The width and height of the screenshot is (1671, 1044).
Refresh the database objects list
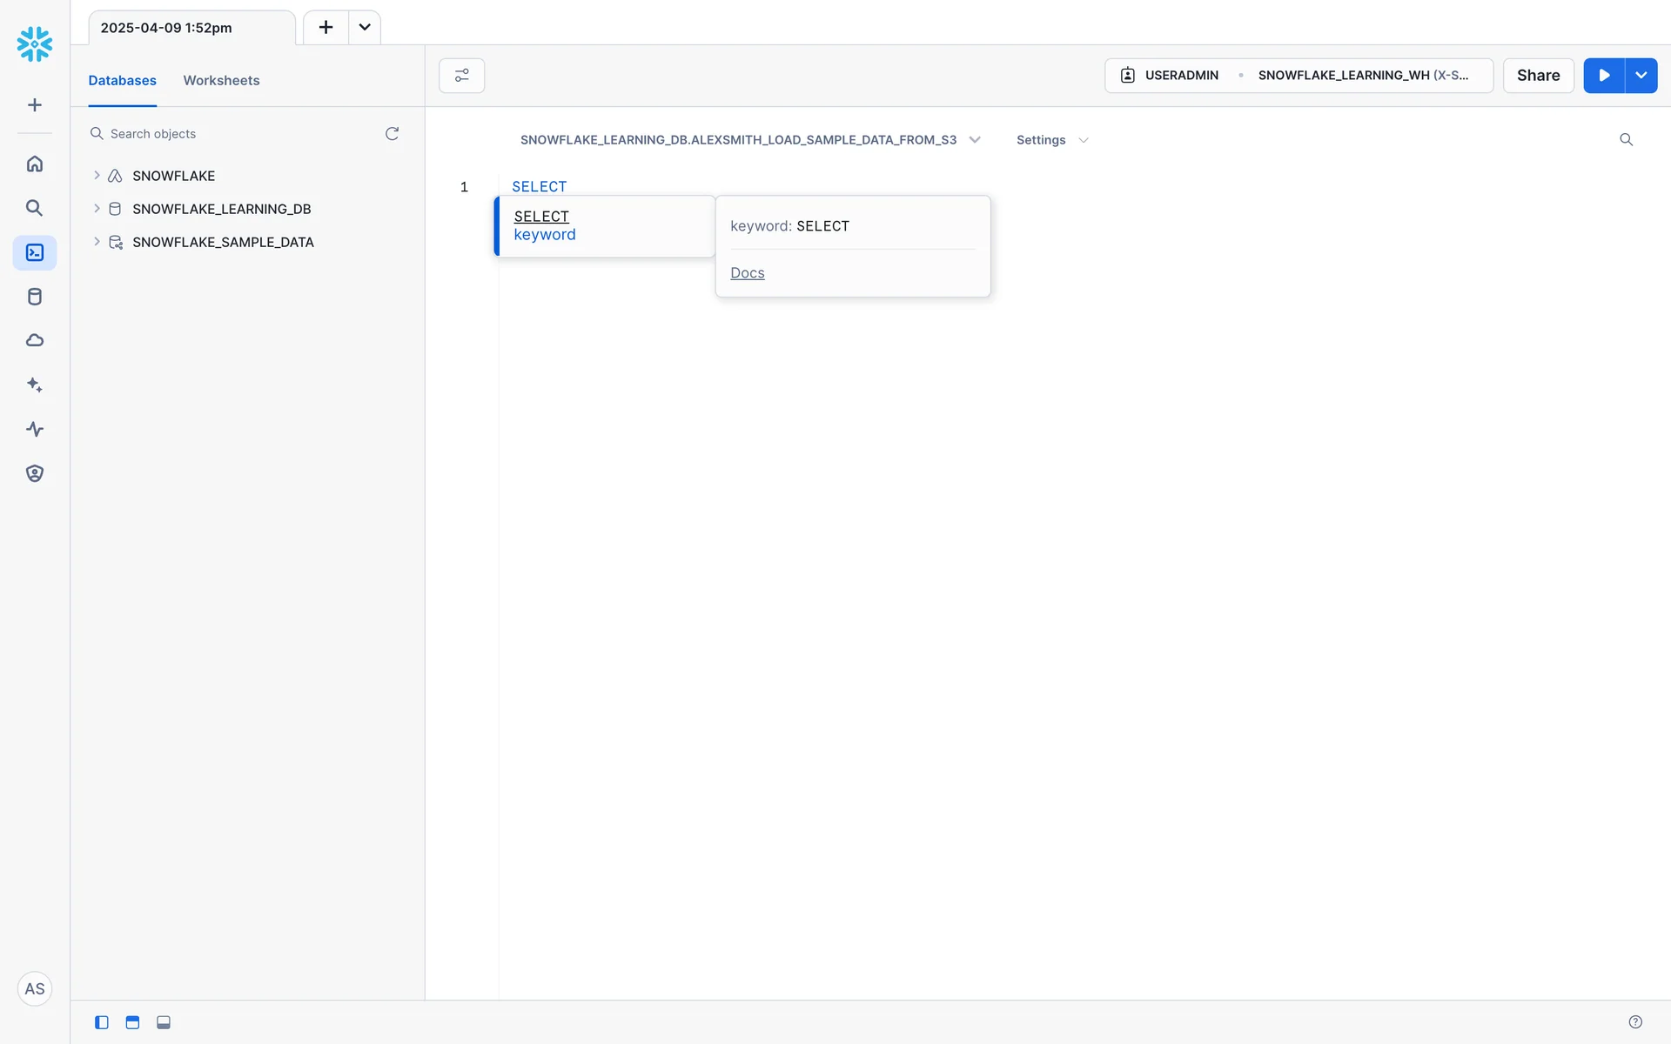click(392, 133)
